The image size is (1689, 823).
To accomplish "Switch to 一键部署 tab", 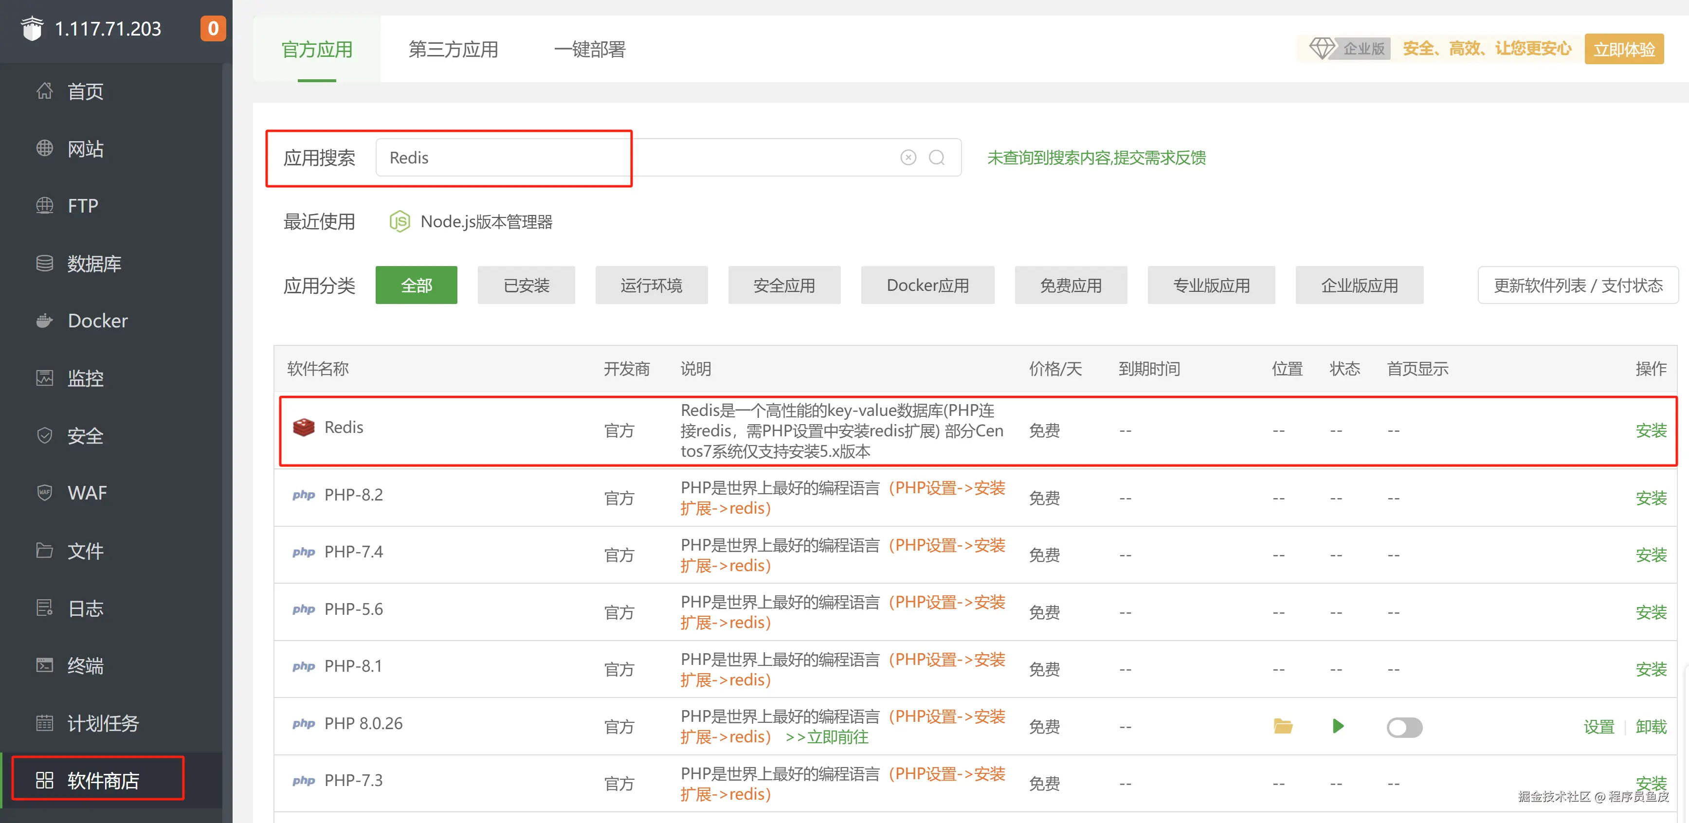I will point(589,49).
